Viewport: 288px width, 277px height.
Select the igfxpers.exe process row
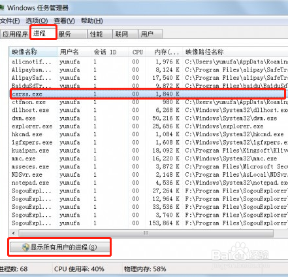tap(149, 143)
